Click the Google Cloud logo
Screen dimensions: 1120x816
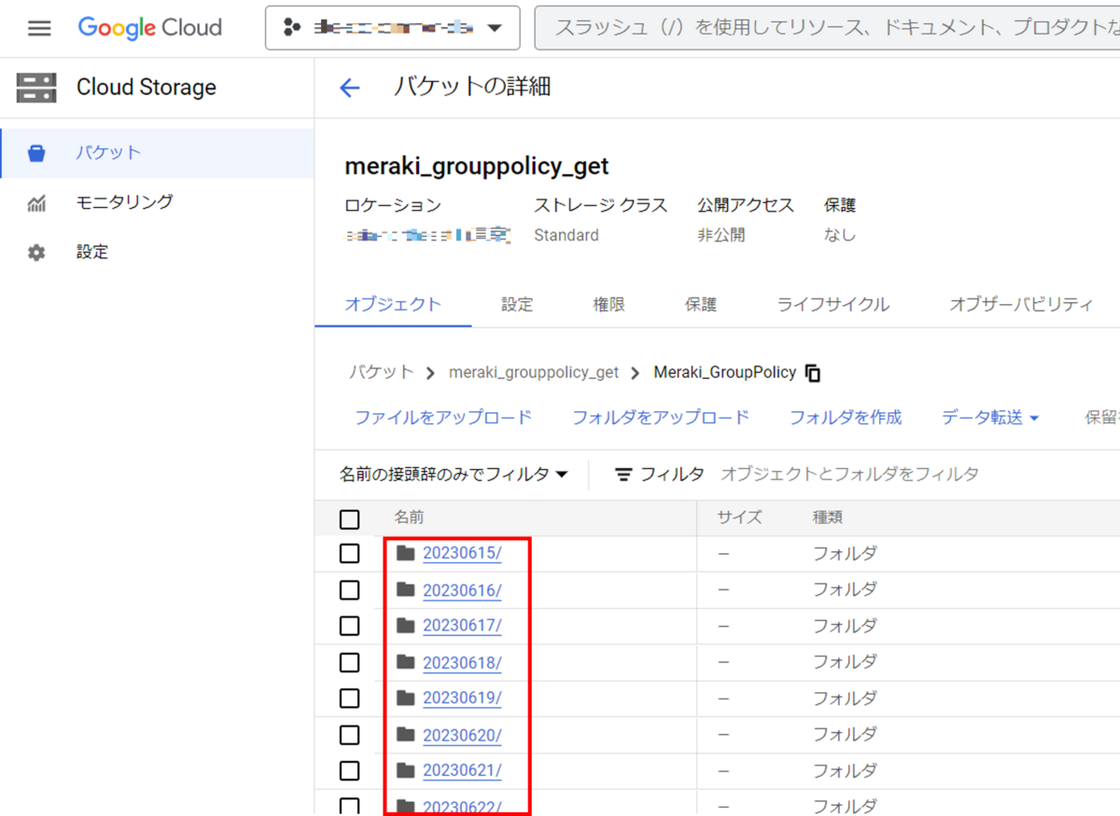(x=149, y=28)
